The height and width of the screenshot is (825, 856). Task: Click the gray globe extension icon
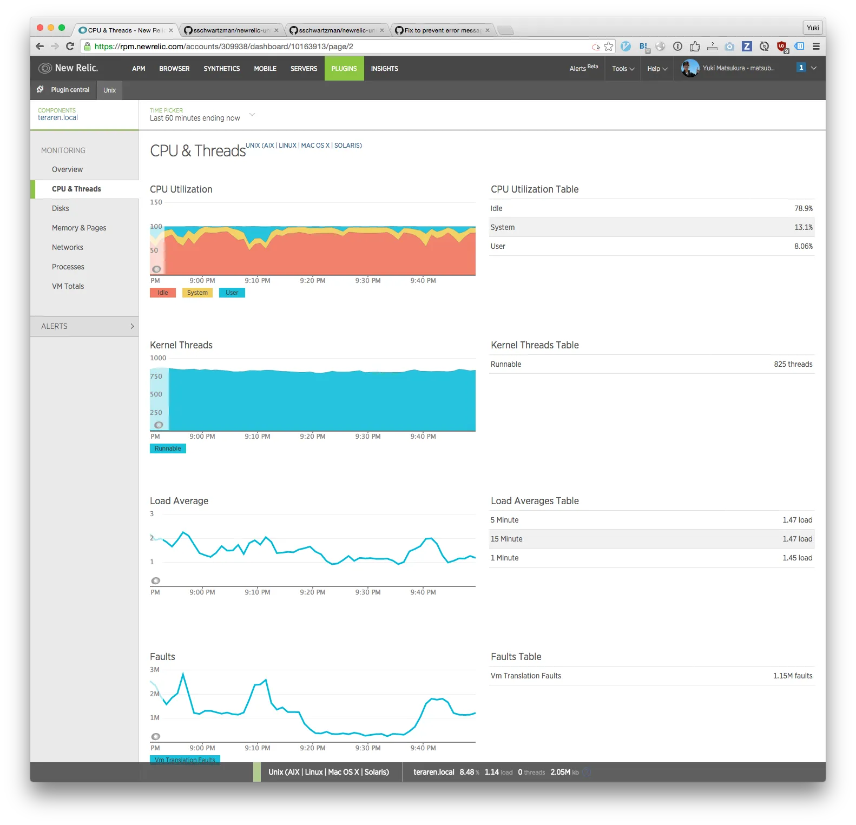(660, 47)
